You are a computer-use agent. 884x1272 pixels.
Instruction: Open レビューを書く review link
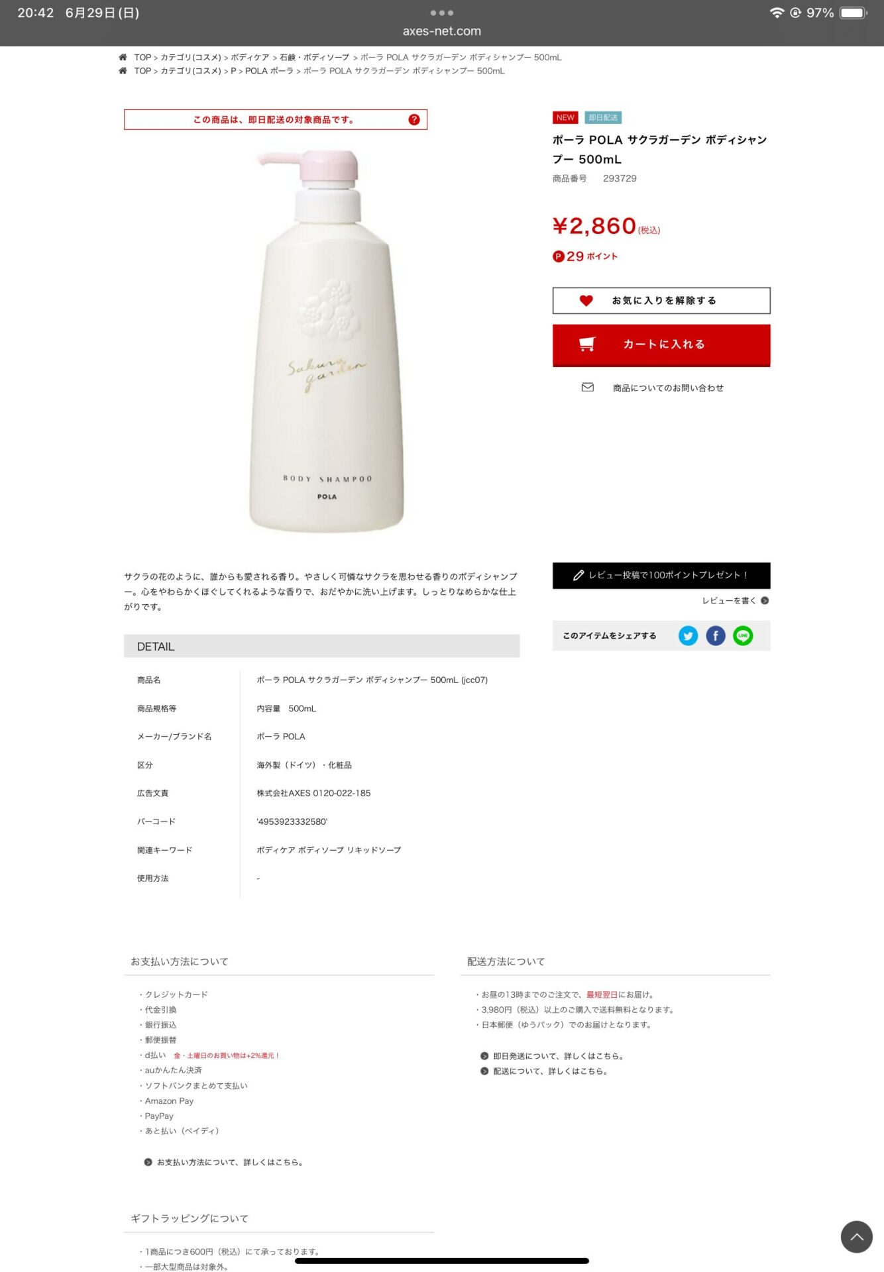coord(735,601)
